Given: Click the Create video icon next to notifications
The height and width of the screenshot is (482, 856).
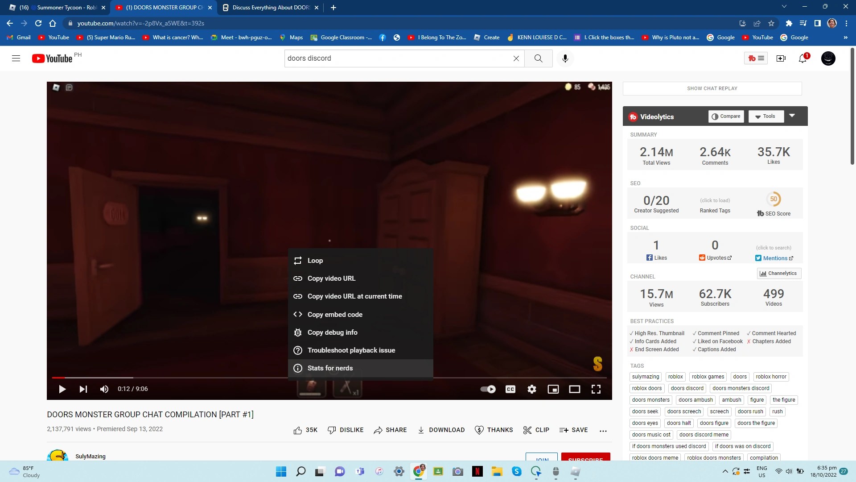Looking at the screenshot, I should (781, 58).
